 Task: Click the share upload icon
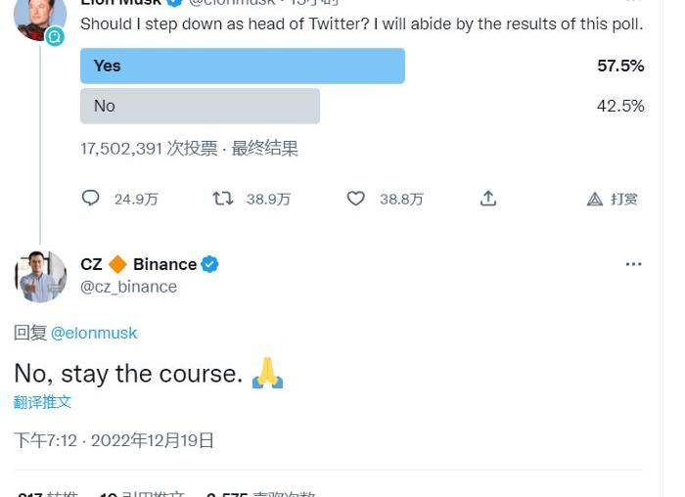tap(488, 199)
